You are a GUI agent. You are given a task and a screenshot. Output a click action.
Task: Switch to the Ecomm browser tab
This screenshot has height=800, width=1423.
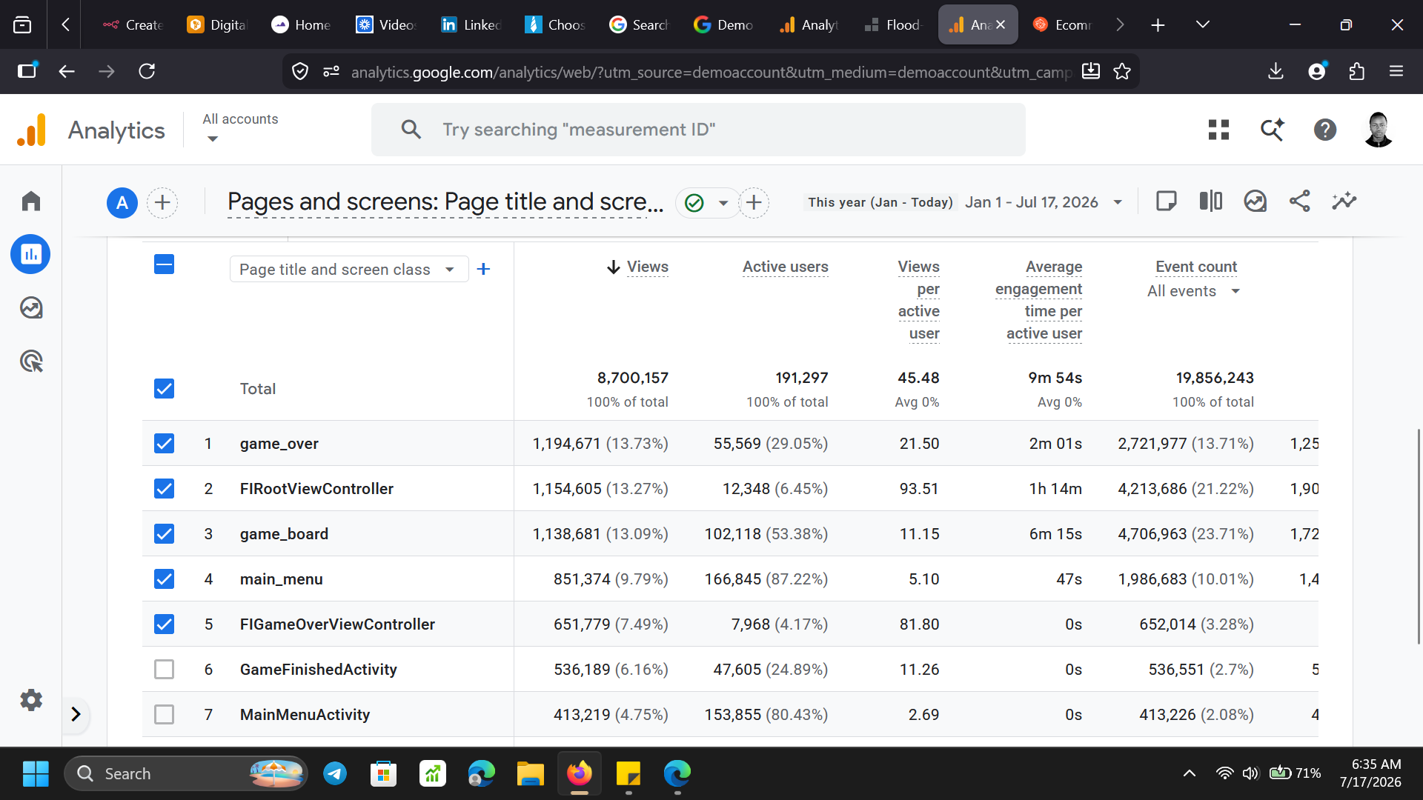point(1063,24)
